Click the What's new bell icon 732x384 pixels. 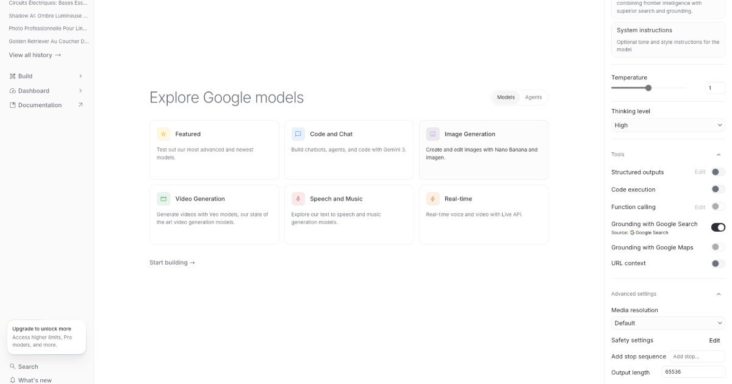[12, 380]
